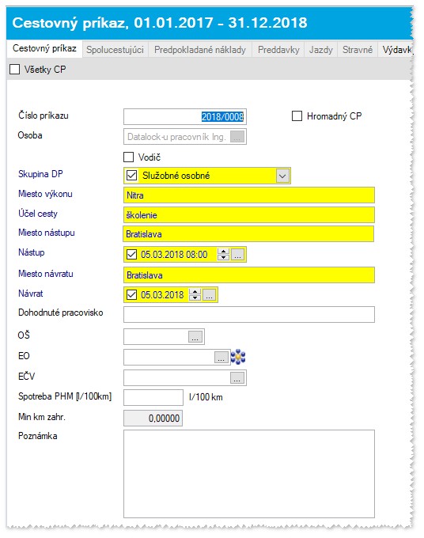Open the Návrat date picker button

[x=210, y=295]
